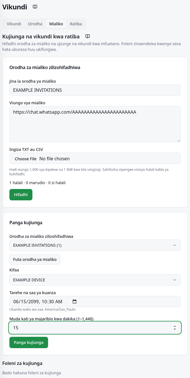
Task: Click the Choose File button
Action: pyautogui.click(x=26, y=159)
